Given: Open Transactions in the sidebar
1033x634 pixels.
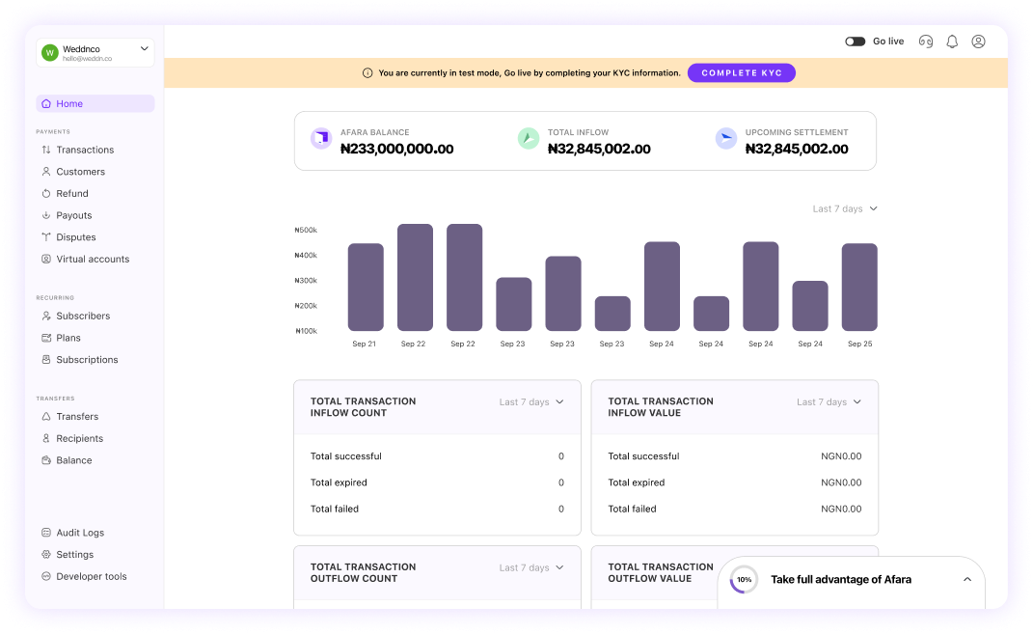Looking at the screenshot, I should tap(85, 150).
